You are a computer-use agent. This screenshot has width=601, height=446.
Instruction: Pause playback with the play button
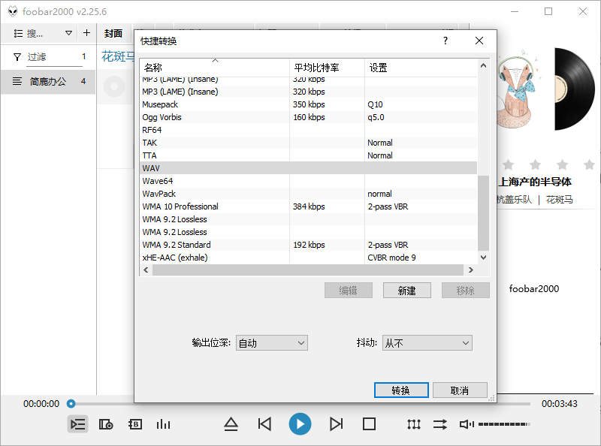(300, 424)
